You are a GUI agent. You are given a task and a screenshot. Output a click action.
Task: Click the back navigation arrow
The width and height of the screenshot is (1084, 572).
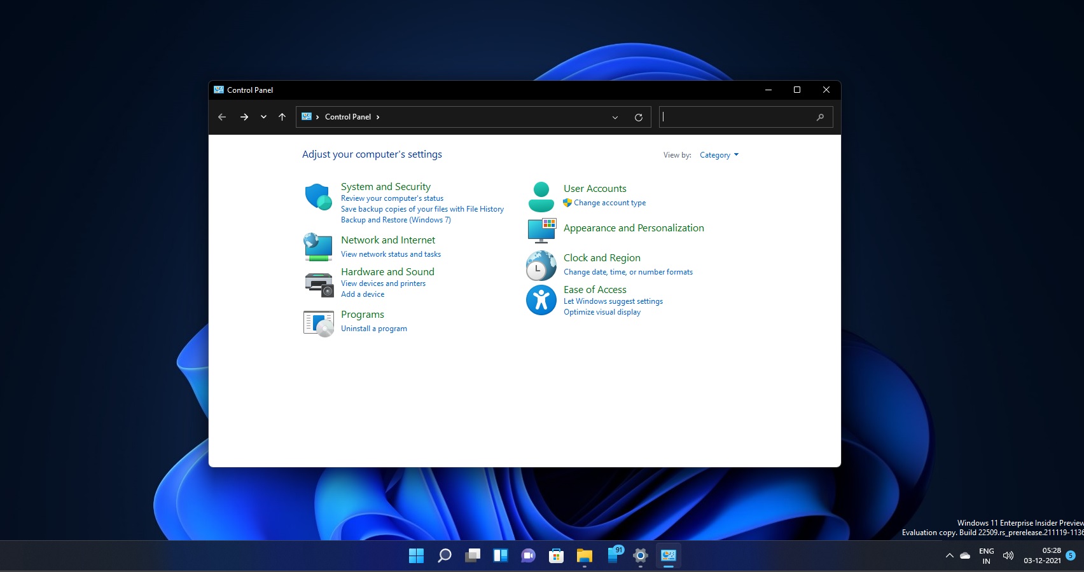pyautogui.click(x=221, y=117)
